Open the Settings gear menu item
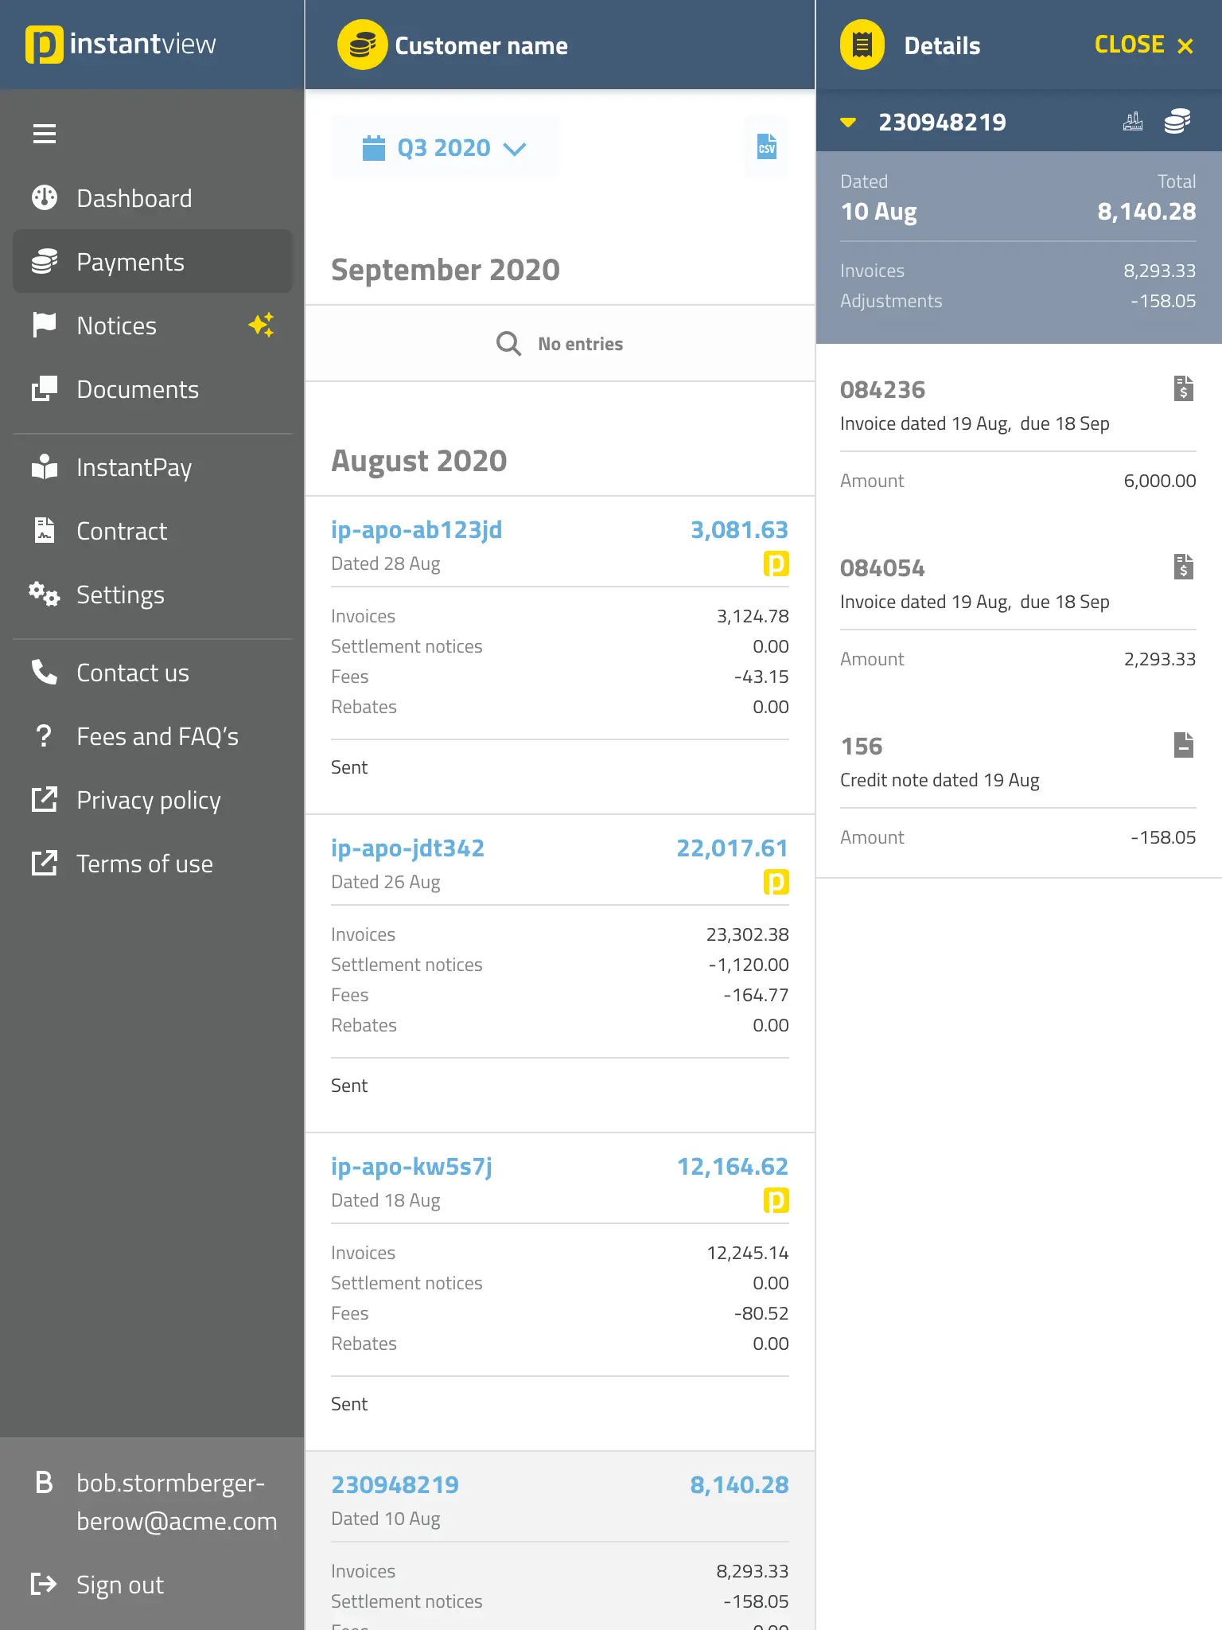Image resolution: width=1222 pixels, height=1630 pixels. pyautogui.click(x=120, y=595)
